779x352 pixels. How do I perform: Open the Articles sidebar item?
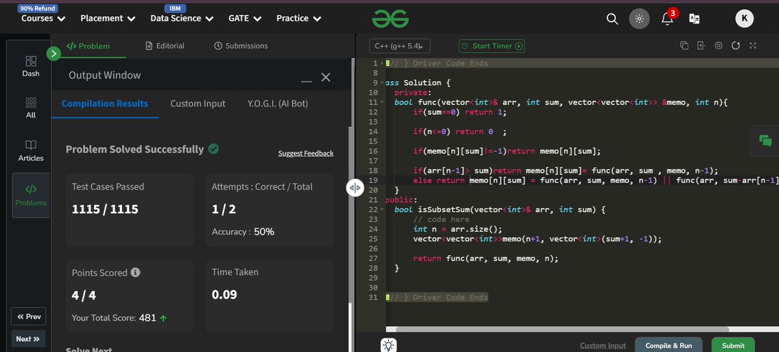tap(31, 150)
